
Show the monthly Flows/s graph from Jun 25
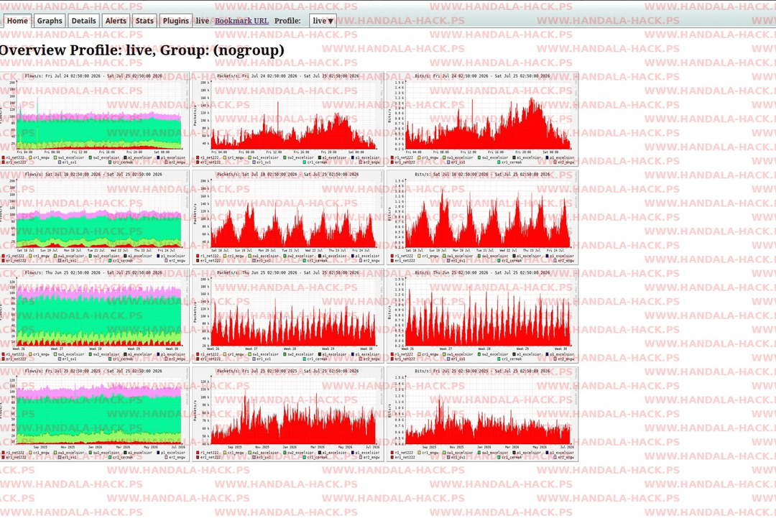[x=94, y=315]
